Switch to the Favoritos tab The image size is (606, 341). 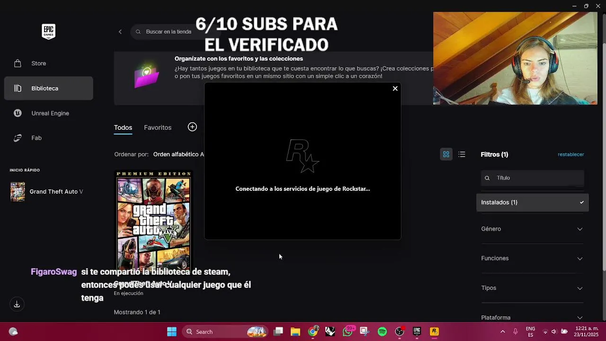(158, 127)
